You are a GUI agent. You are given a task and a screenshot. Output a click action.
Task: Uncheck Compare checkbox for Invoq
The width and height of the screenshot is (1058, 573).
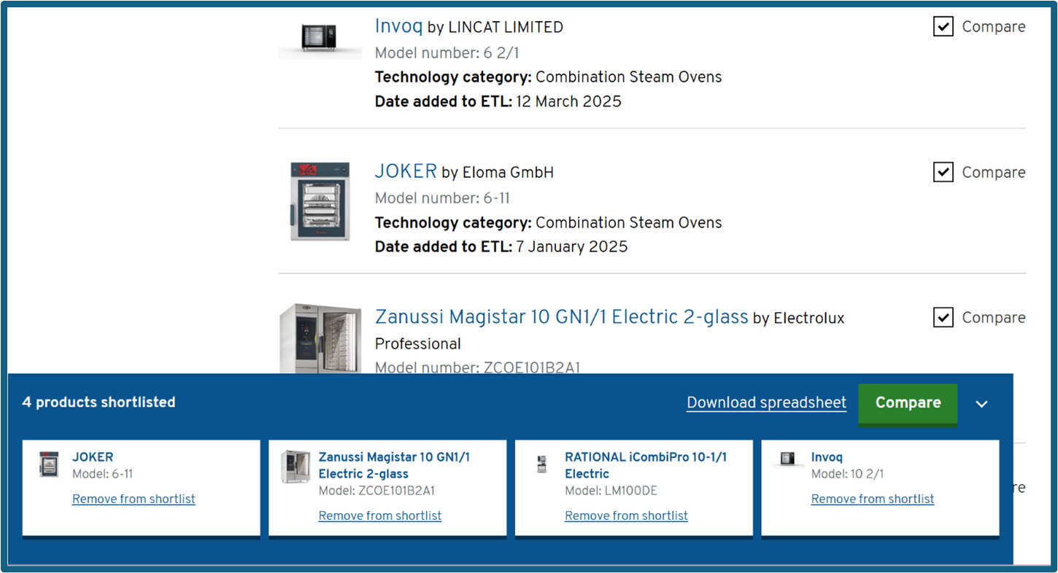943,27
